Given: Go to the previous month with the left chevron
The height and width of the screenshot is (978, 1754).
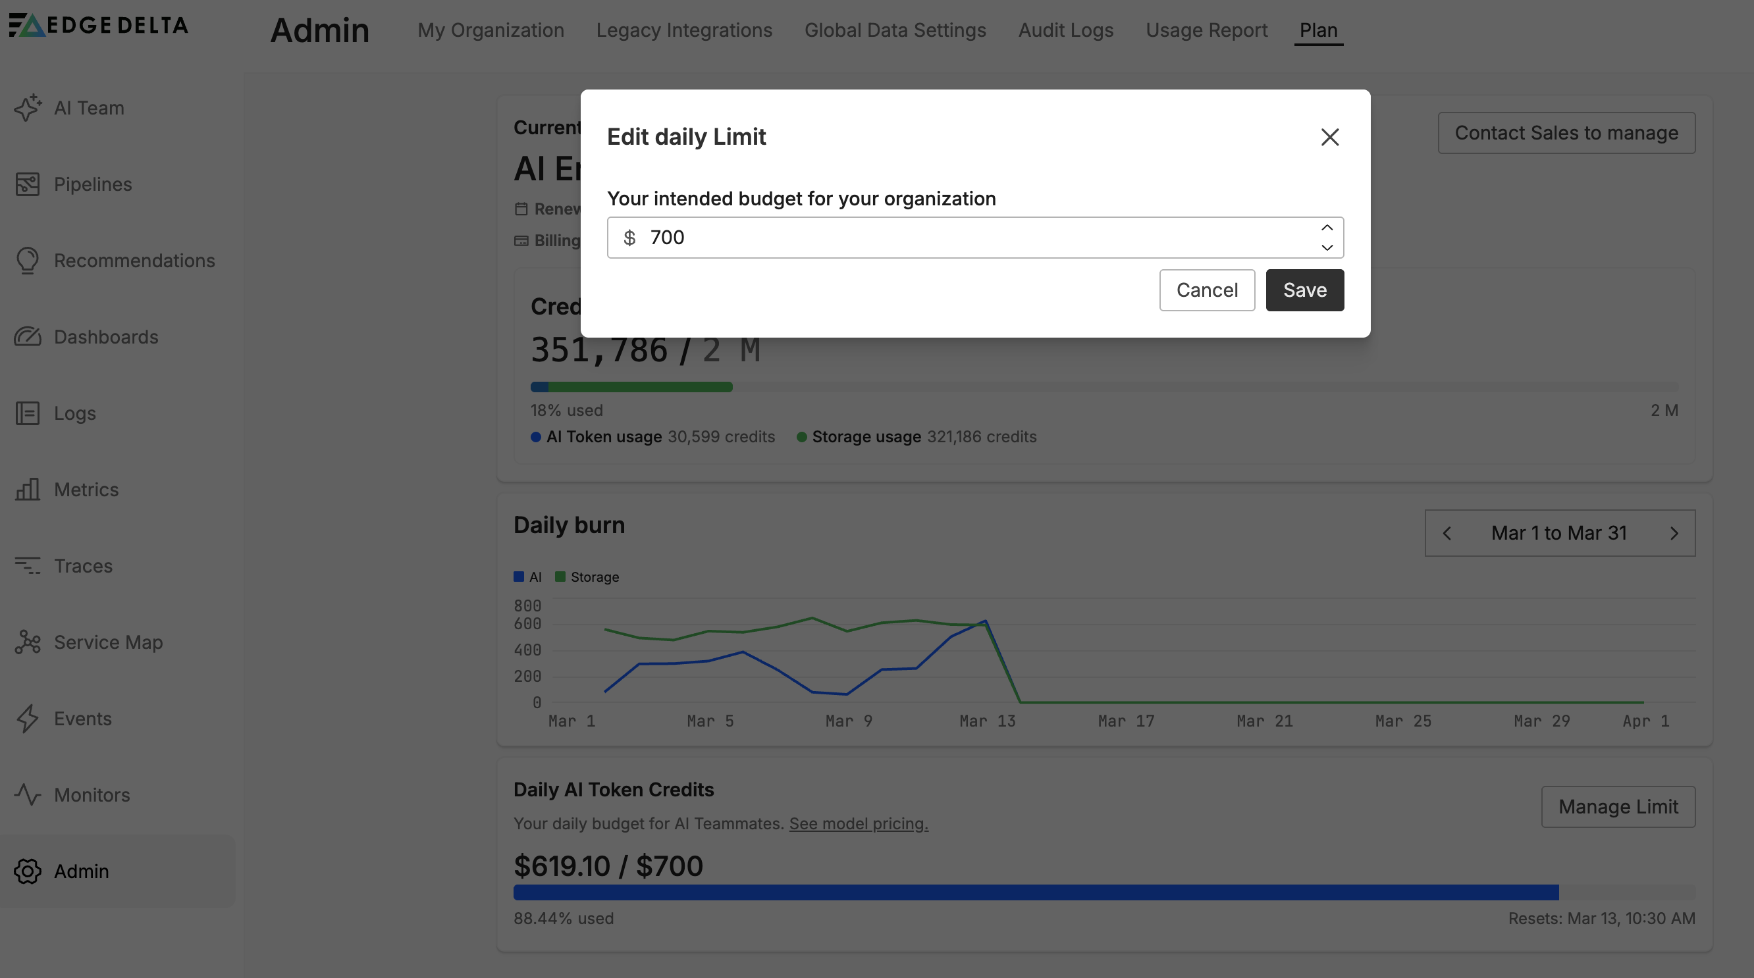Looking at the screenshot, I should tap(1447, 533).
